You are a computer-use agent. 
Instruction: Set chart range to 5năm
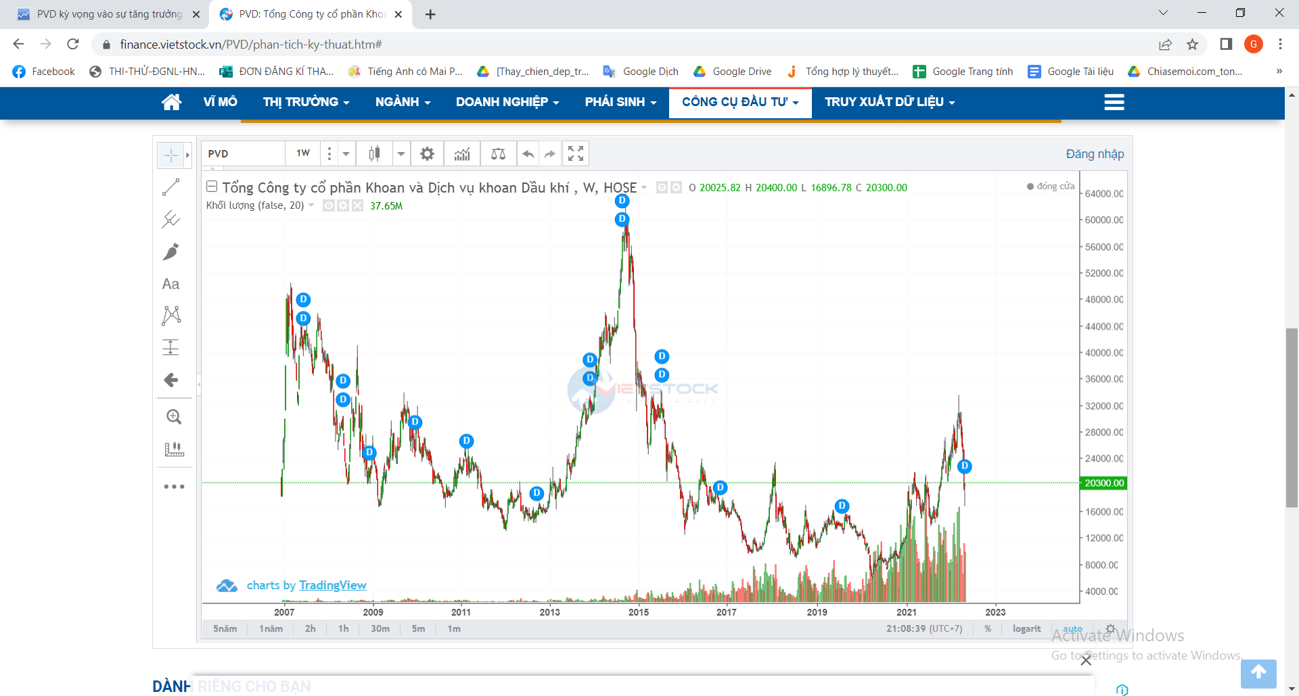(x=225, y=628)
